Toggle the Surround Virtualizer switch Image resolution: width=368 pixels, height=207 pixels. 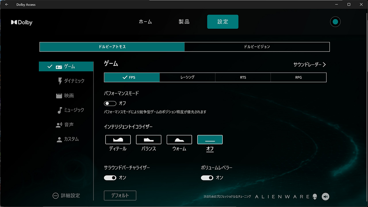(x=110, y=178)
